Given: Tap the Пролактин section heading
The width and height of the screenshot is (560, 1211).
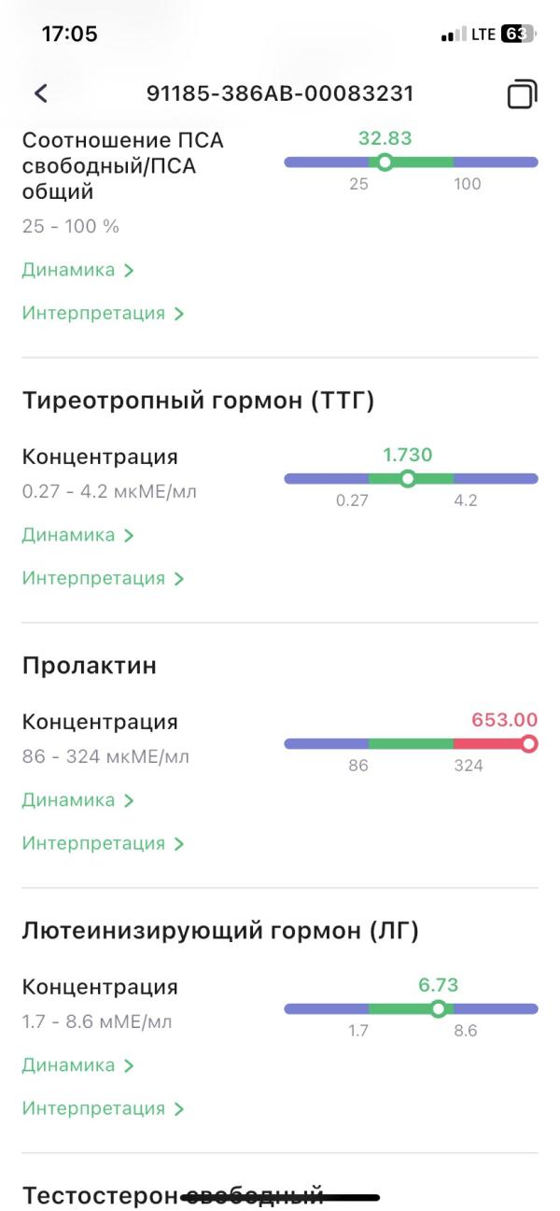Looking at the screenshot, I should pos(89,666).
